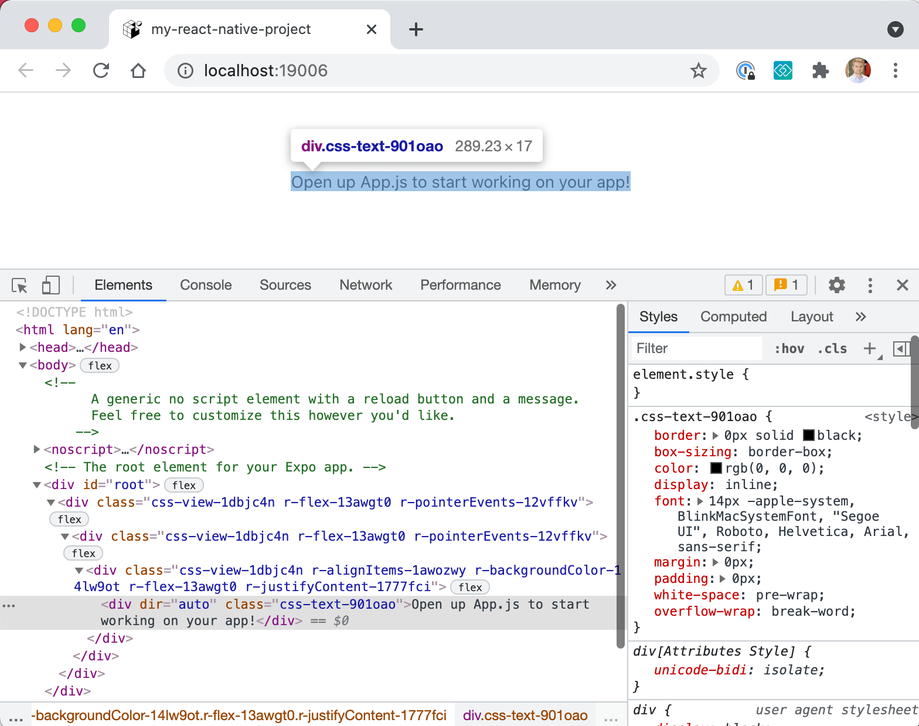The width and height of the screenshot is (919, 726).
Task: Click the flex badge next to div#root
Action: pos(184,485)
